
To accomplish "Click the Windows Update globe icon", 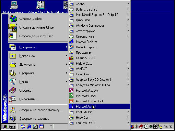I will tap(13, 19).
